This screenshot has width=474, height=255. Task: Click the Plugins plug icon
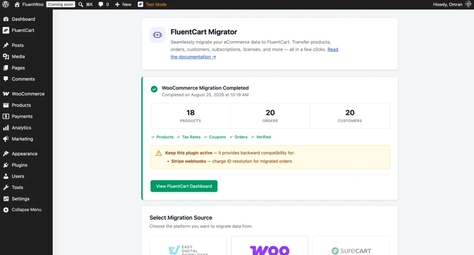(6, 165)
